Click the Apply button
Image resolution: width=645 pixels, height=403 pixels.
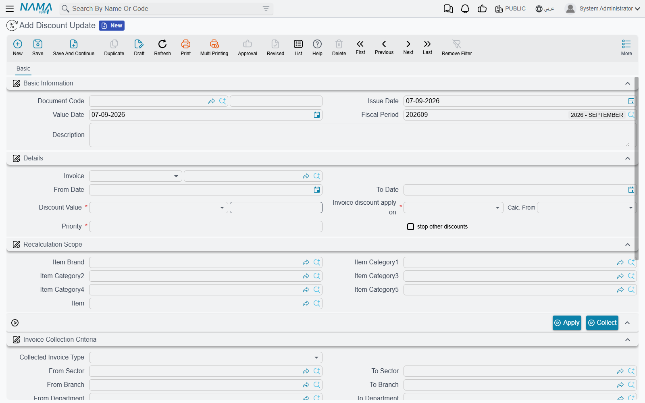[x=567, y=323]
